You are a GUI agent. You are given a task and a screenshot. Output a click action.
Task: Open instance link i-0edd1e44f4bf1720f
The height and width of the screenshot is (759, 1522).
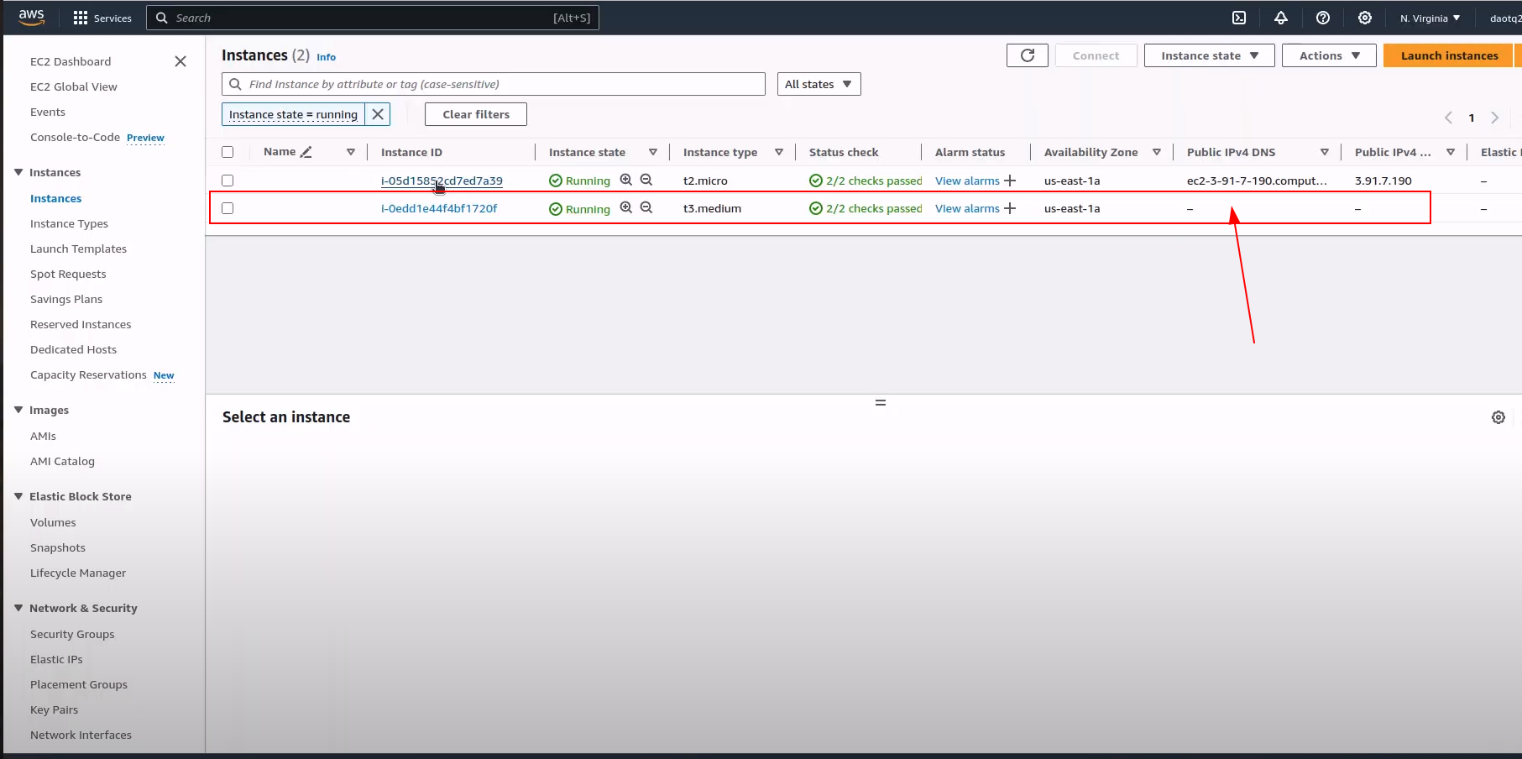(439, 208)
